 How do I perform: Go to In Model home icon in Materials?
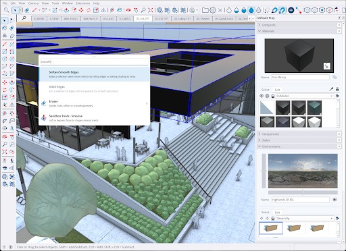[x=273, y=96]
